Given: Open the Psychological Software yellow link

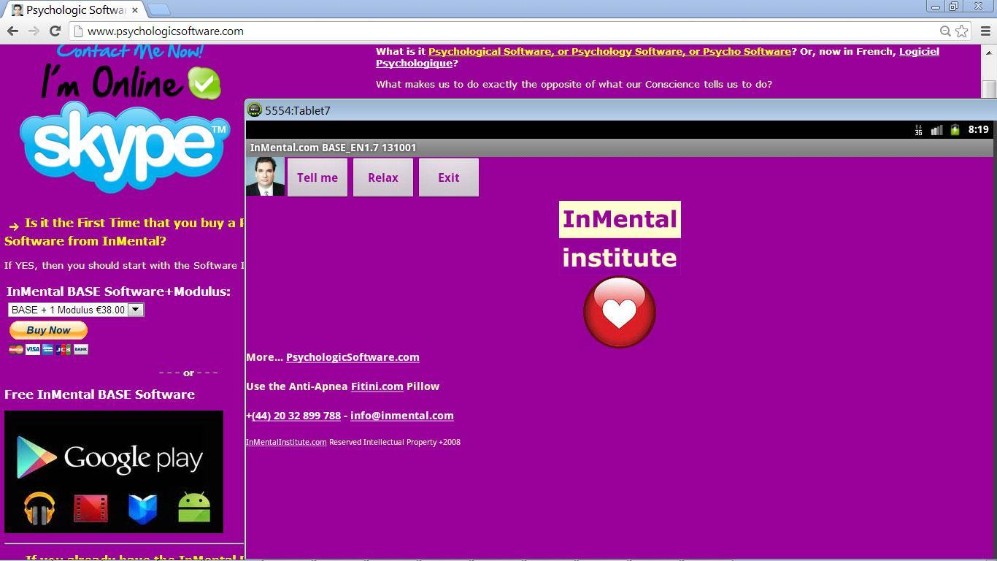Looking at the screenshot, I should coord(609,51).
